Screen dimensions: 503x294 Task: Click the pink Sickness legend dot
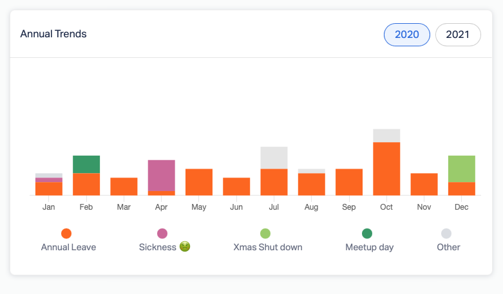click(x=162, y=234)
